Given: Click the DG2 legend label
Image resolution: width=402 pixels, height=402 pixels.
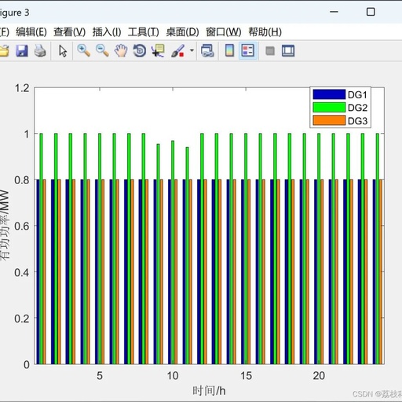Looking at the screenshot, I should [357, 108].
